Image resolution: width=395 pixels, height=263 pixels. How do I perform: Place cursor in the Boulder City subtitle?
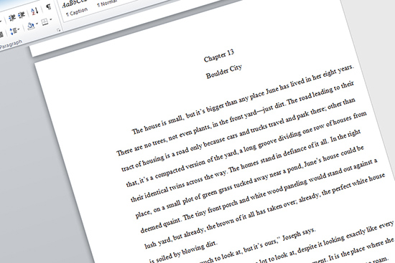click(224, 72)
